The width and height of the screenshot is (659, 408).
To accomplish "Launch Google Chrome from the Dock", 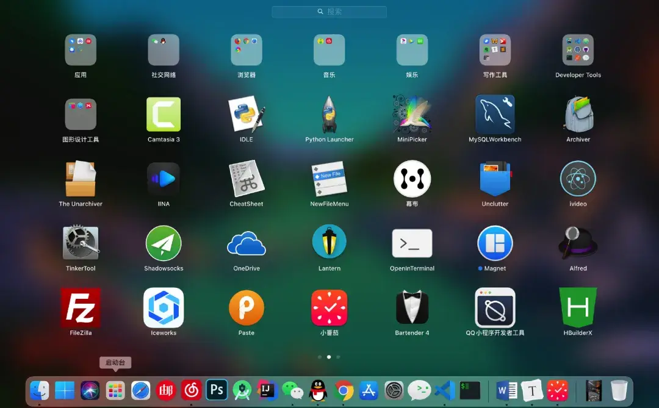I will [x=344, y=390].
